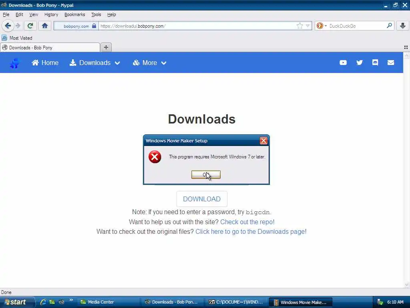Open the Windows Start button
The width and height of the screenshot is (410, 308).
[17, 302]
